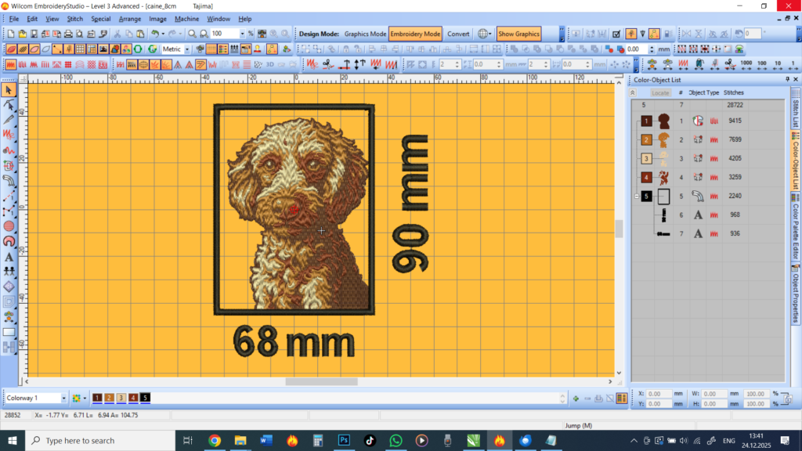
Task: Click the horizontal scrollbar thumb below canvas
Action: [x=321, y=381]
